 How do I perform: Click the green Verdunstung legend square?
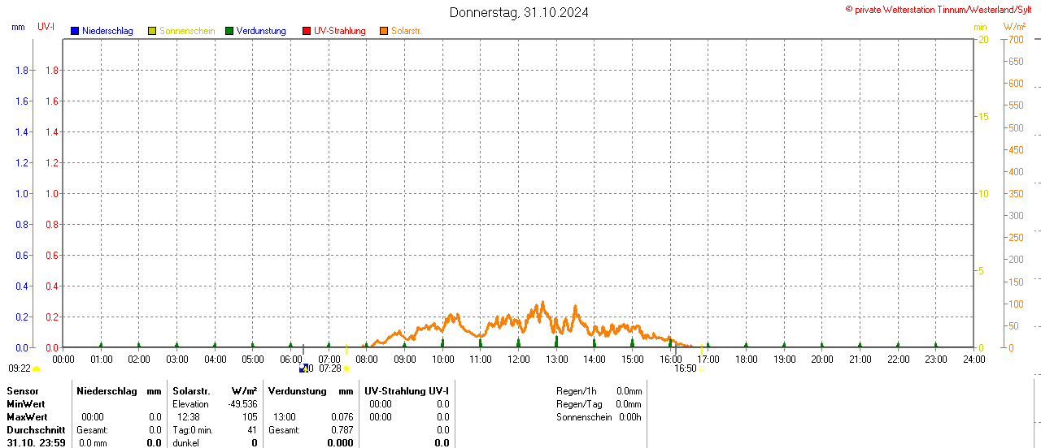tap(229, 31)
